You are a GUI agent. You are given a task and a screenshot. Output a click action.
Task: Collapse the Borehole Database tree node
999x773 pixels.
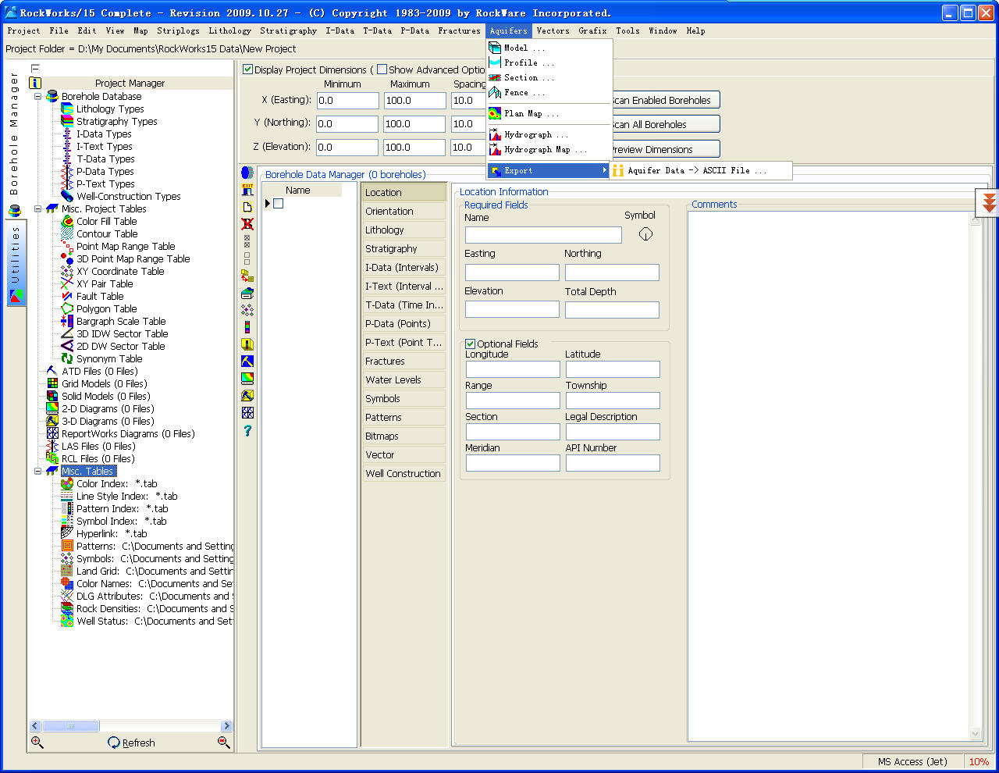[x=37, y=96]
